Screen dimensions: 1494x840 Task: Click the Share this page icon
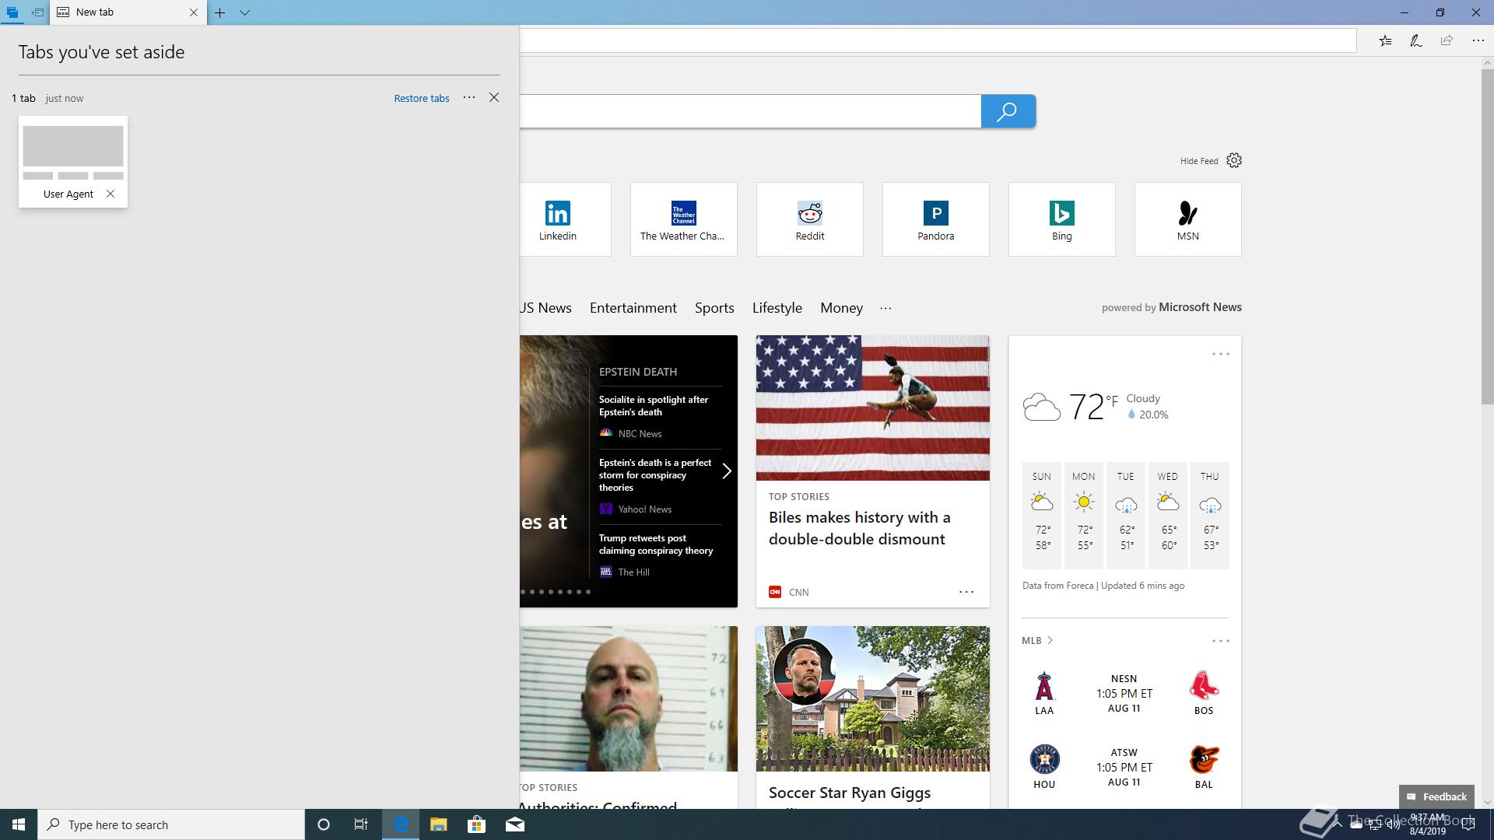1447,40
